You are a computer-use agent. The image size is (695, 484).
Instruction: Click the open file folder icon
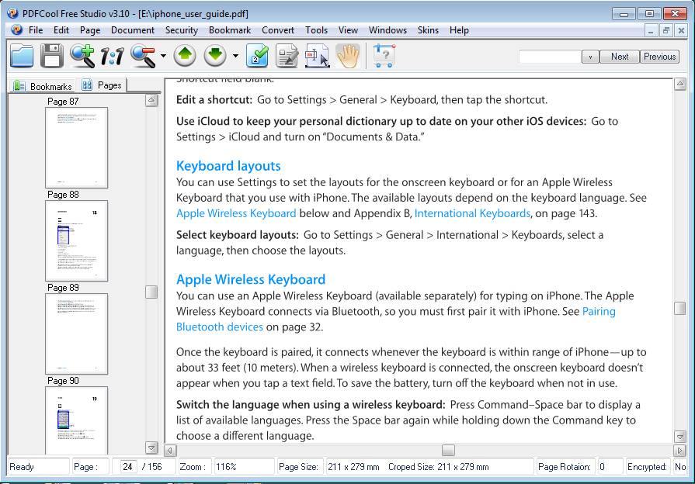point(22,56)
